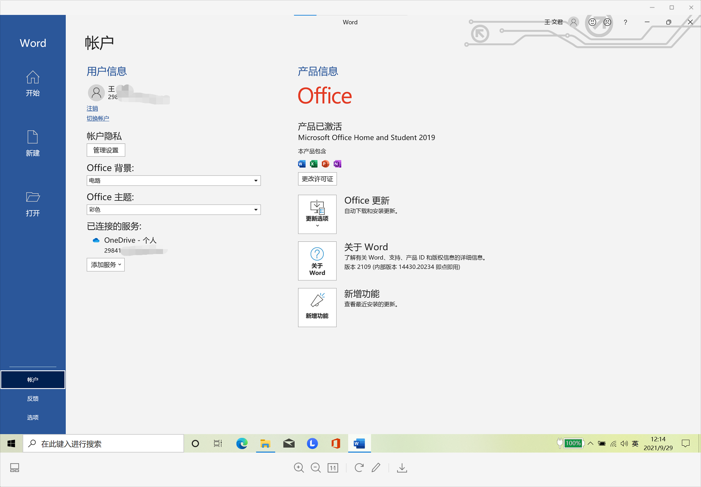Image resolution: width=701 pixels, height=487 pixels.
Task: Open Help with the question mark icon
Action: [x=625, y=22]
